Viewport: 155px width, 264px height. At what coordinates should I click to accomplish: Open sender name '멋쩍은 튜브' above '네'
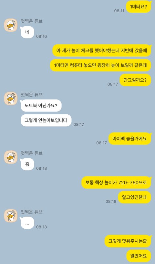click(x=32, y=21)
